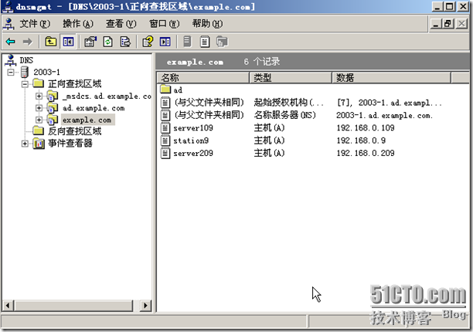
Task: Click the 192.168.0.109 data cell
Action: coord(366,128)
